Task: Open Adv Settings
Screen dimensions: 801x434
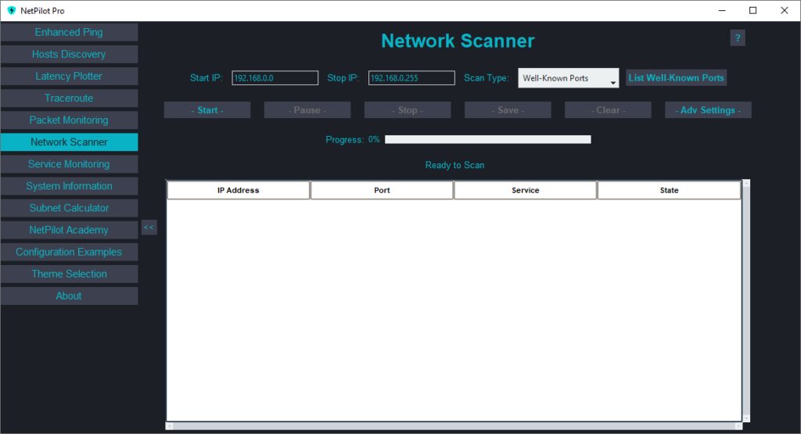Action: tap(708, 109)
